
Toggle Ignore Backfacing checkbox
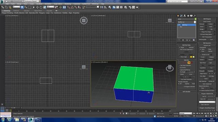(179, 70)
